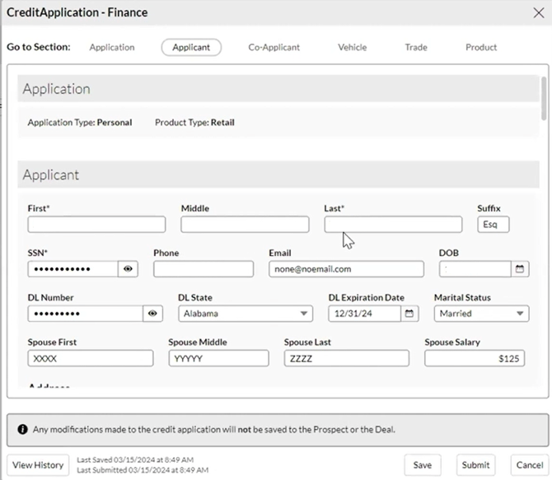
Task: Select the Application section tab
Action: [x=112, y=47]
